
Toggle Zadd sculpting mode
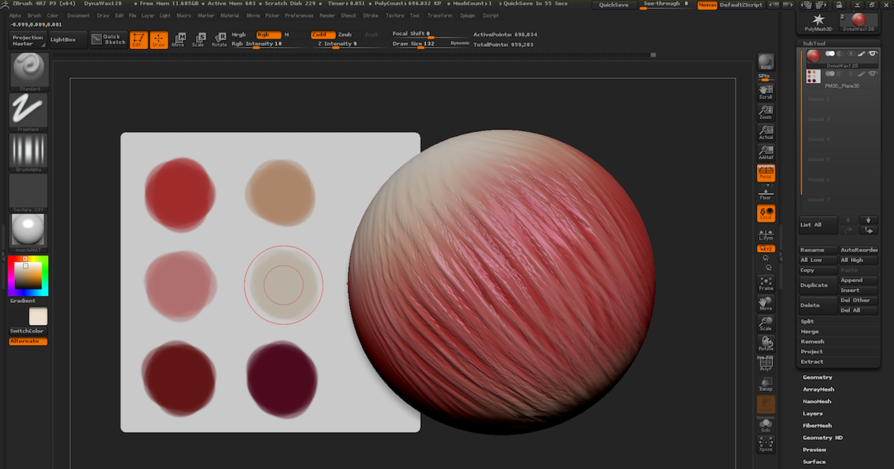coord(322,34)
